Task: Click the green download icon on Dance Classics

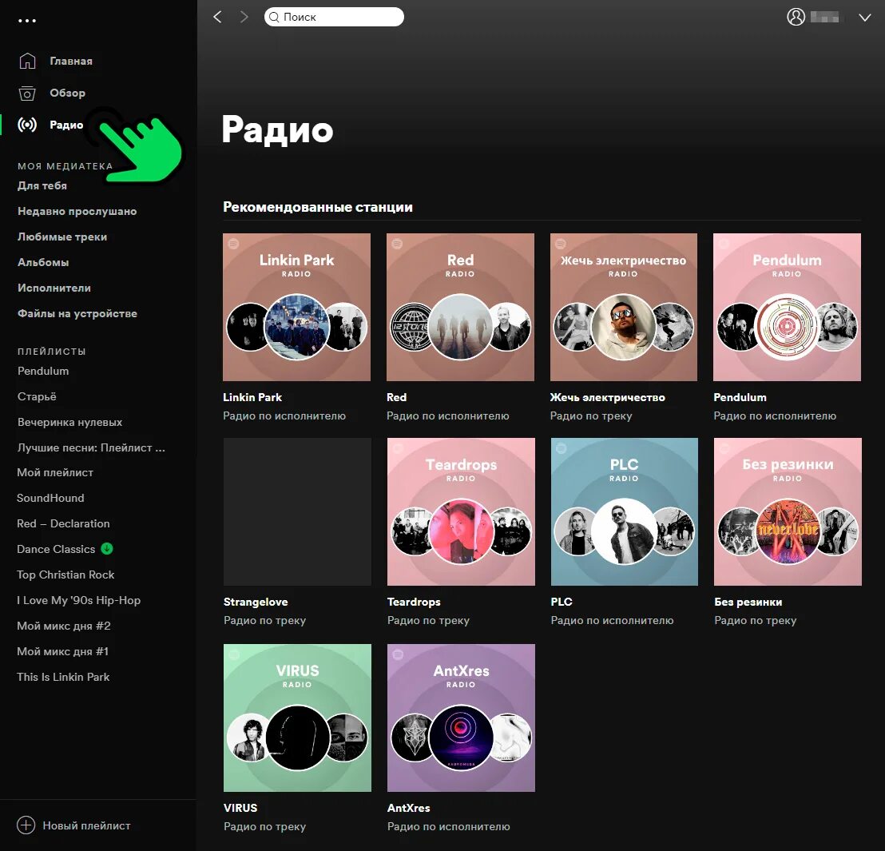Action: click(107, 548)
